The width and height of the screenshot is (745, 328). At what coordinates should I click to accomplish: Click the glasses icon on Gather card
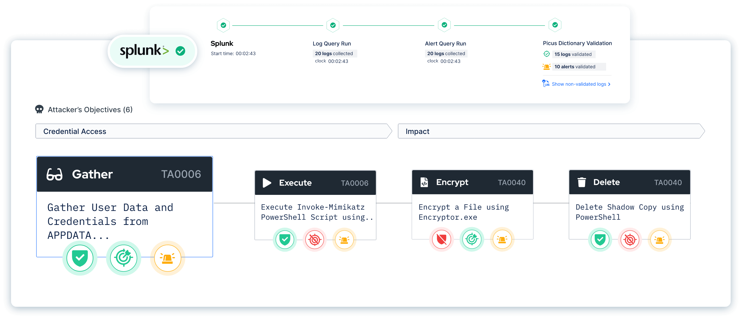54,174
